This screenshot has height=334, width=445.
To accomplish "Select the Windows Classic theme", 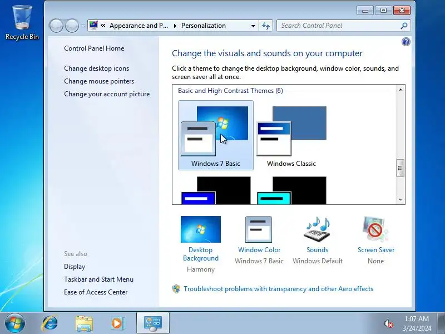I will click(x=291, y=135).
